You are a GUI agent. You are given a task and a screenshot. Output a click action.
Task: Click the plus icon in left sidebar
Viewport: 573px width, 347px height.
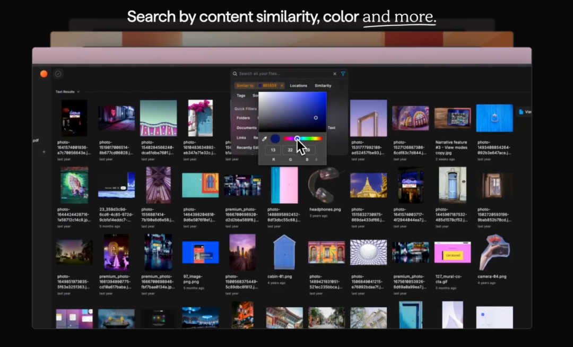point(44,152)
